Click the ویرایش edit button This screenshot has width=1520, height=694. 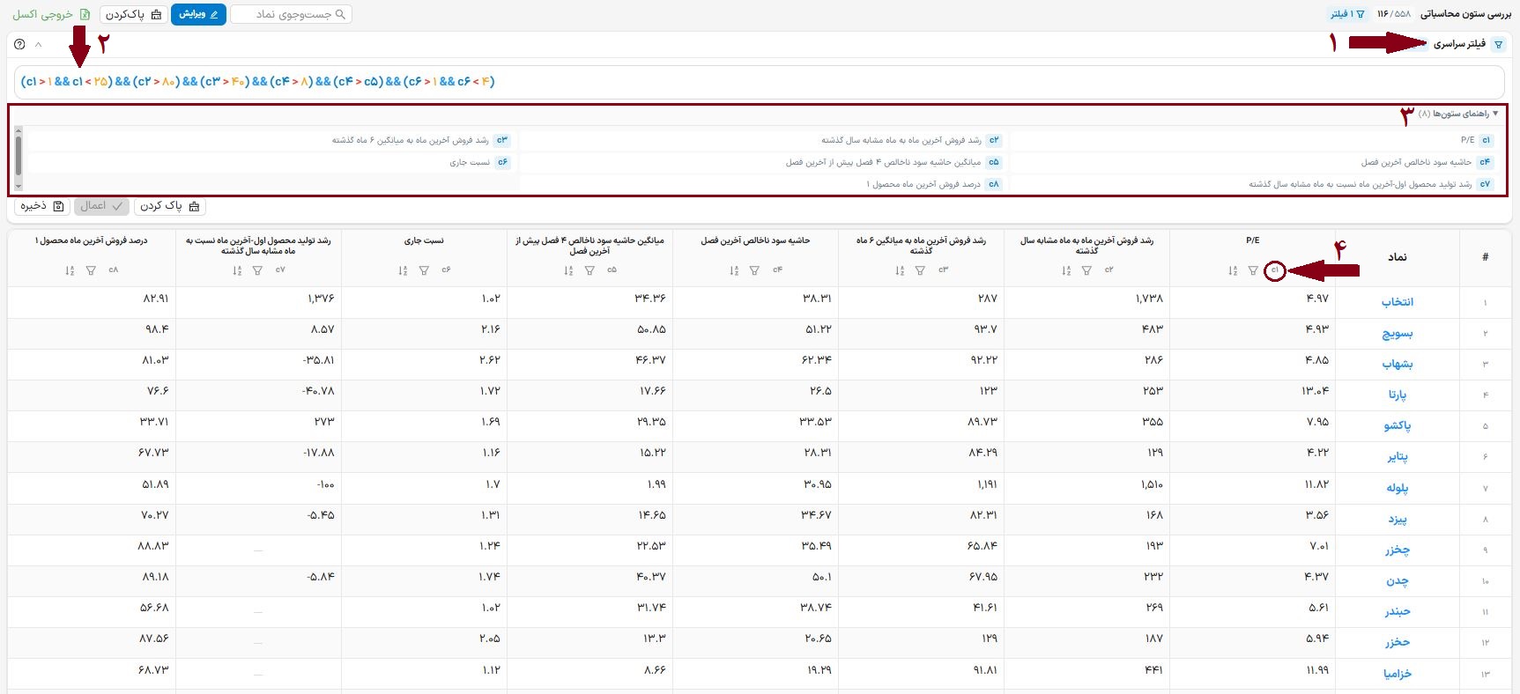tap(198, 14)
